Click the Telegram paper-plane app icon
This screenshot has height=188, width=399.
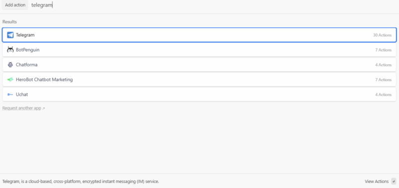(x=10, y=35)
